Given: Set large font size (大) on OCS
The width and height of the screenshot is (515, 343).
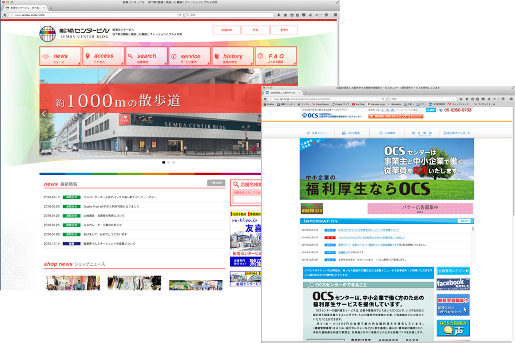Looking at the screenshot, I should coord(392,110).
